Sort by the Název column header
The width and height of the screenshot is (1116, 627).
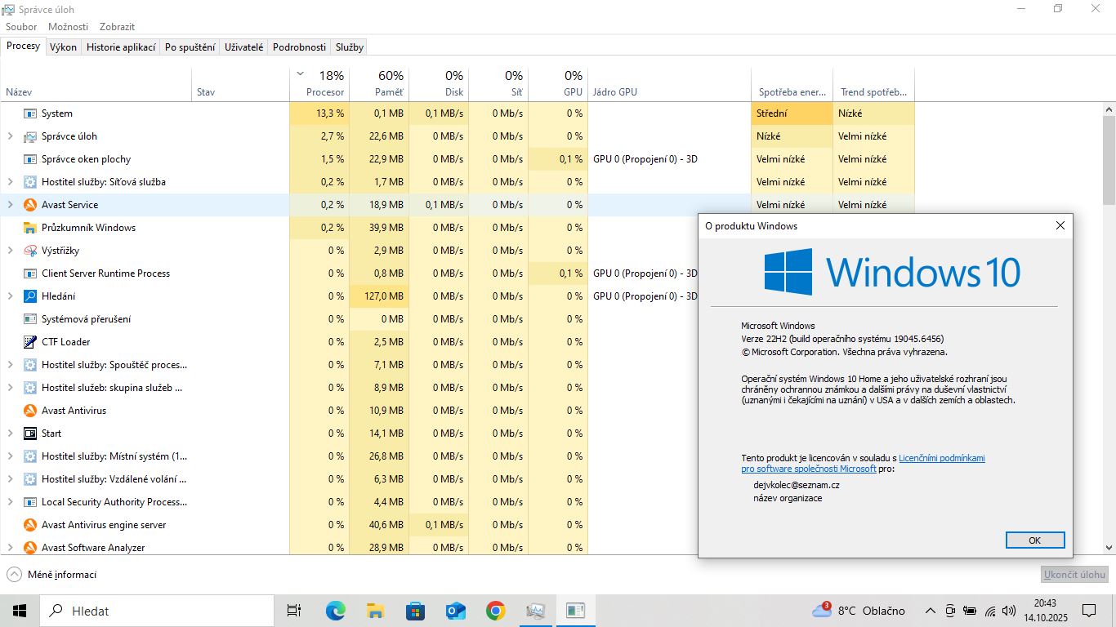pyautogui.click(x=97, y=83)
